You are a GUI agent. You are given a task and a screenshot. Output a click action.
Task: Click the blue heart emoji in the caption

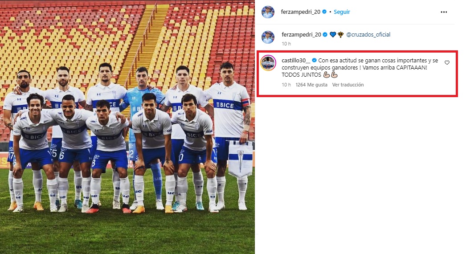(333, 34)
